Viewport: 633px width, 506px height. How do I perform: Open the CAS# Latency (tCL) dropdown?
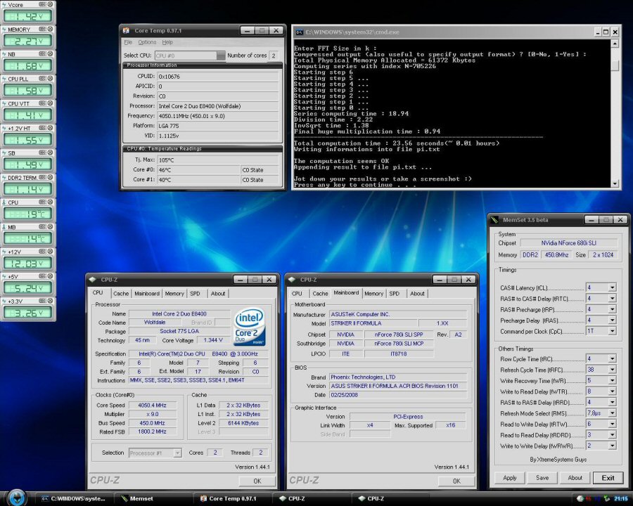612,287
